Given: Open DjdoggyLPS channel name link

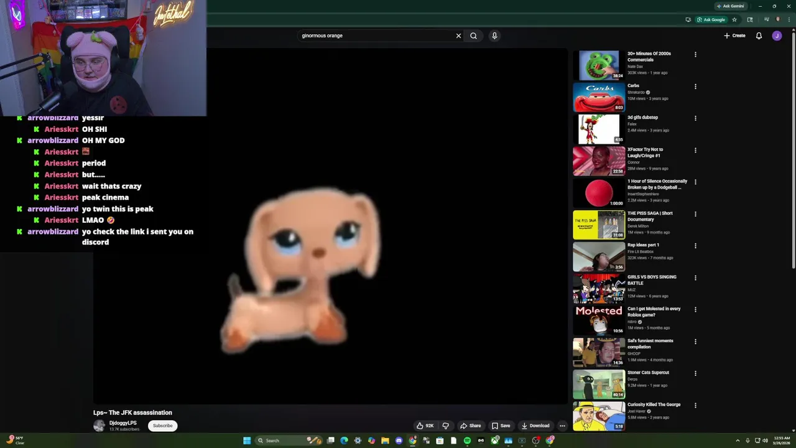Looking at the screenshot, I should click(x=123, y=423).
